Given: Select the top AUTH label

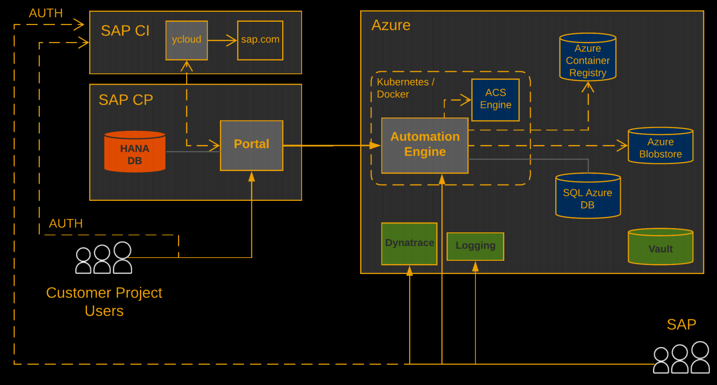Looking at the screenshot, I should [46, 13].
